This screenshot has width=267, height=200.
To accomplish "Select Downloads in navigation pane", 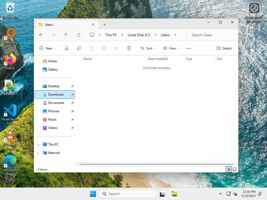I will coord(54,95).
